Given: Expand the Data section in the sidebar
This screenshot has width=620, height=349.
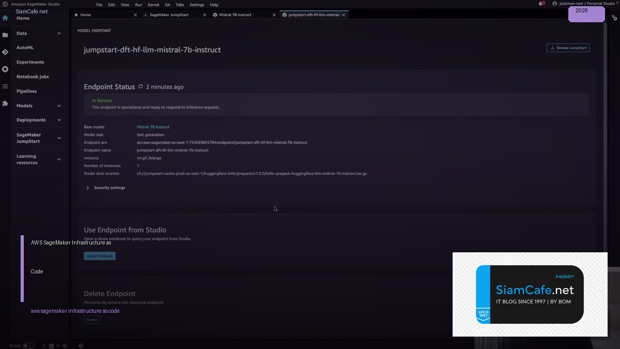Looking at the screenshot, I should pyautogui.click(x=59, y=33).
